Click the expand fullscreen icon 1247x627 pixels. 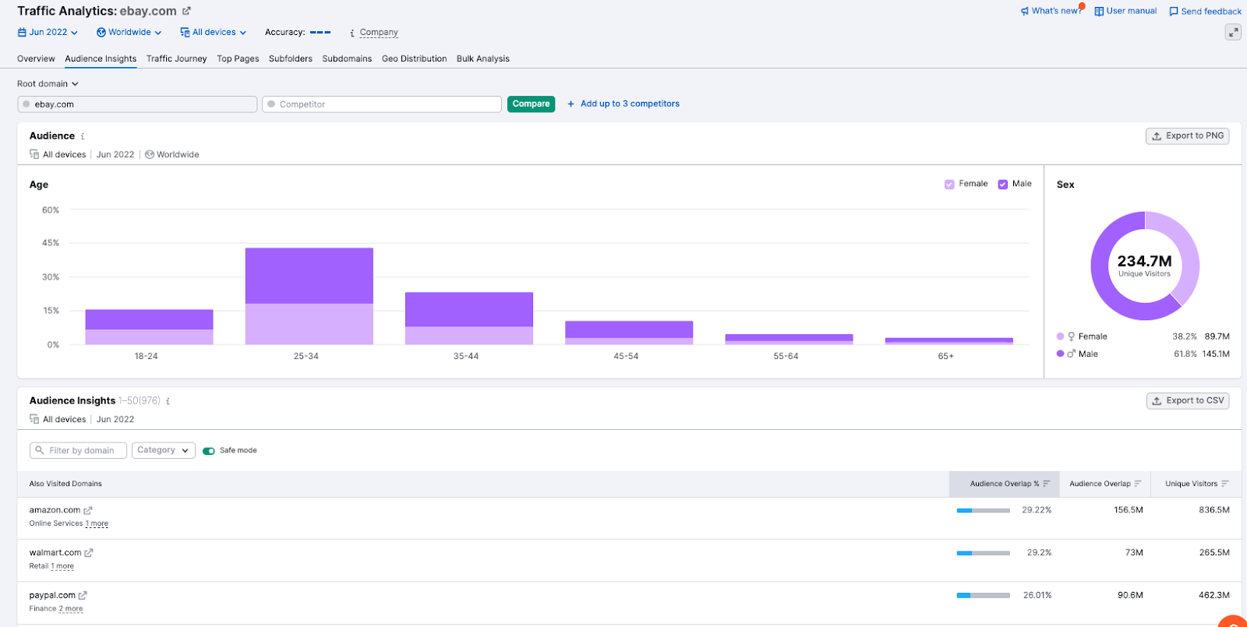pyautogui.click(x=1233, y=32)
